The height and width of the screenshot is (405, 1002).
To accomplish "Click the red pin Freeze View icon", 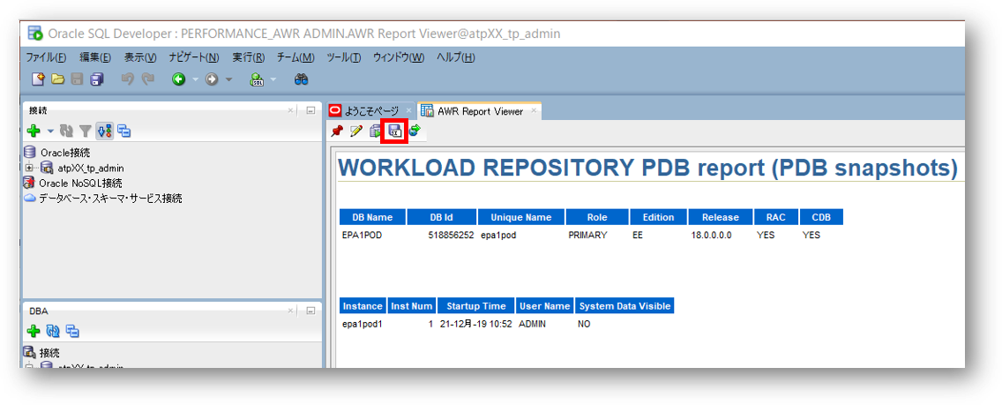I will 337,131.
